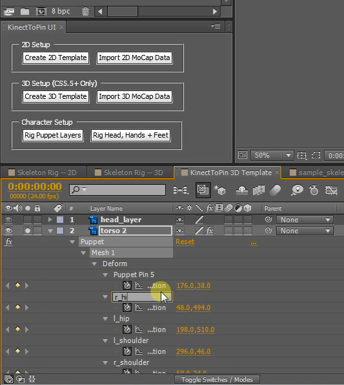The image size is (344, 385).
Task: Click Import 3D MoCap Data button
Action: pyautogui.click(x=134, y=96)
